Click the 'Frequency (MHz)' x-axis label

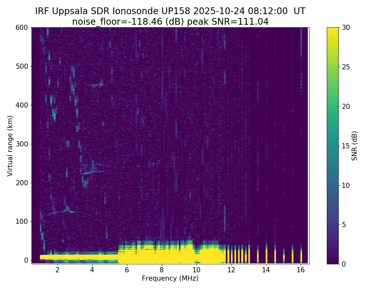(x=170, y=278)
